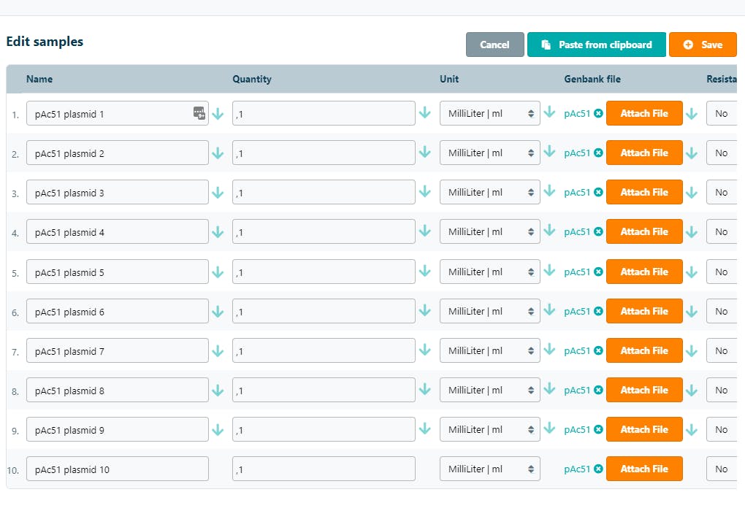Click the Resistance field showing No on row 2
Viewport: 745px width, 511px height.
click(x=721, y=153)
